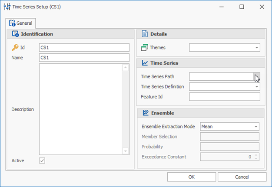Switch to the General tab

[x=21, y=23]
